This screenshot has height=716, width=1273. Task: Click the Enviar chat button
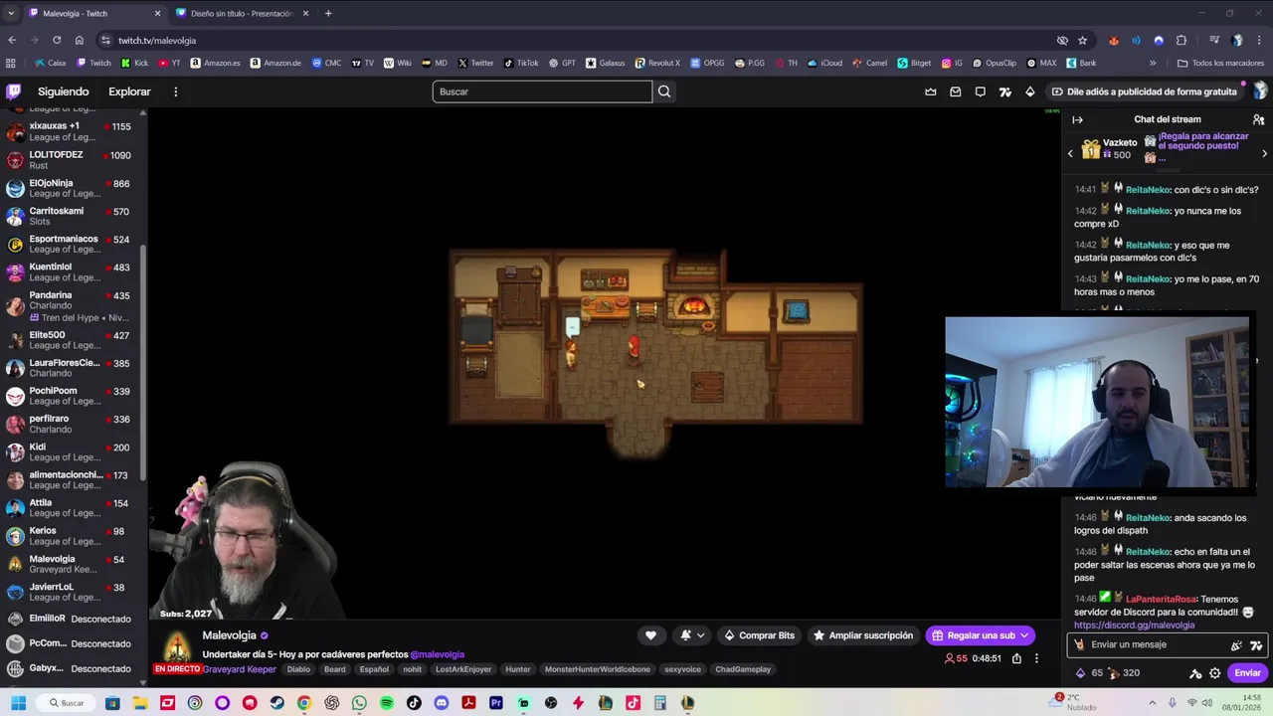click(x=1247, y=673)
